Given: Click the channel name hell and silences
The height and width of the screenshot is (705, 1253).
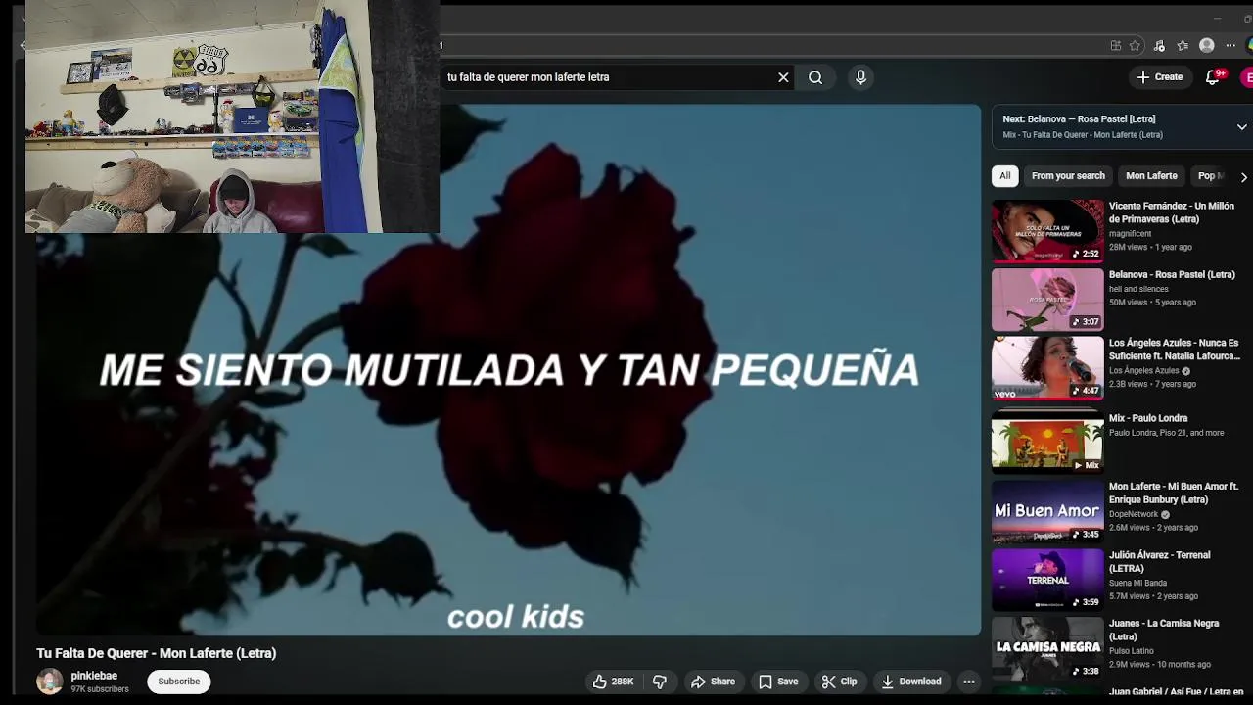Looking at the screenshot, I should coord(1138,289).
